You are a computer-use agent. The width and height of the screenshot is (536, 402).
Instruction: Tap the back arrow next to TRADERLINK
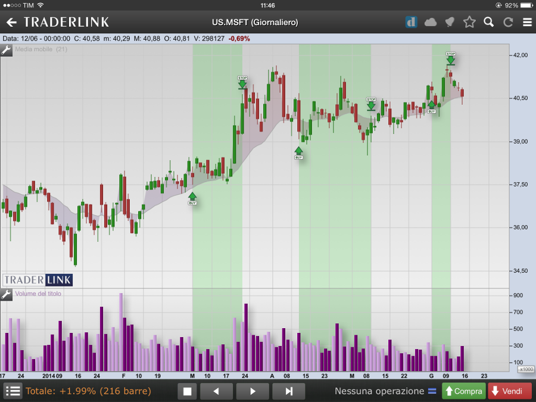pyautogui.click(x=11, y=22)
